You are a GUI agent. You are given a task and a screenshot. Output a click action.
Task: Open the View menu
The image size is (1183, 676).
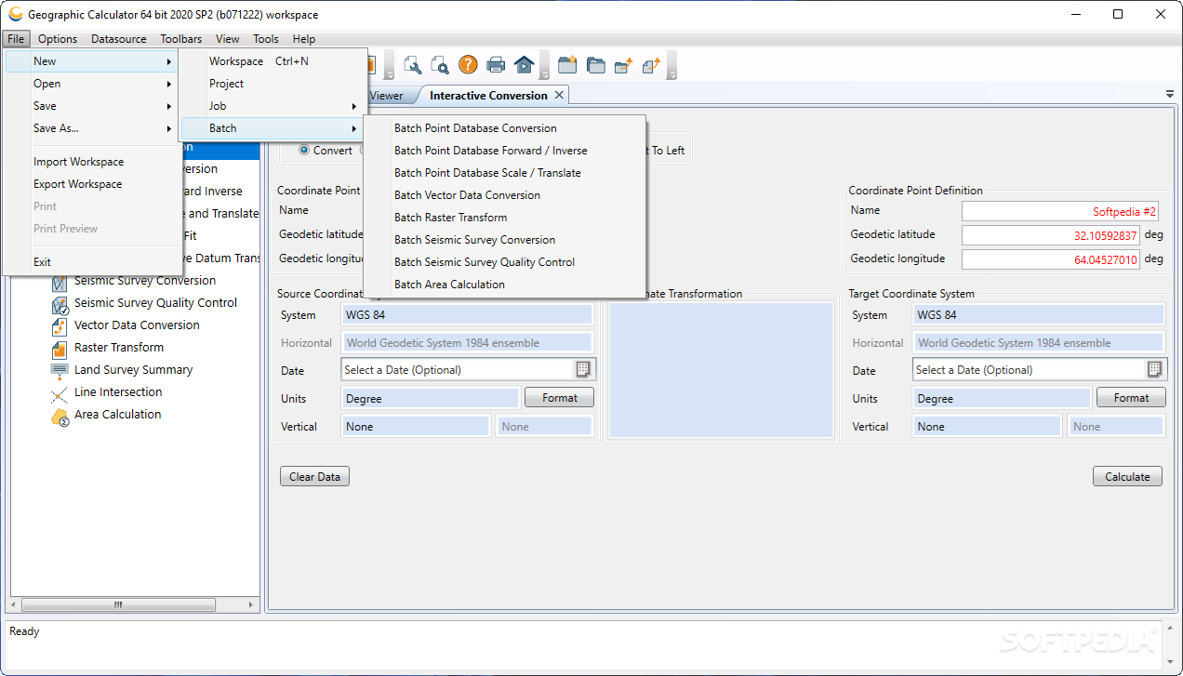coord(228,39)
